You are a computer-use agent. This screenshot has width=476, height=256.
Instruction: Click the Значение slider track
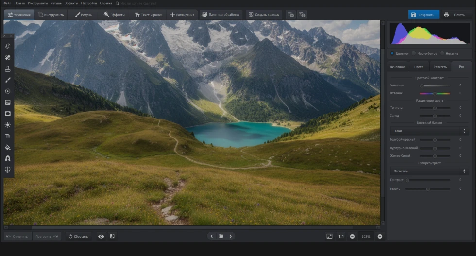435,85
